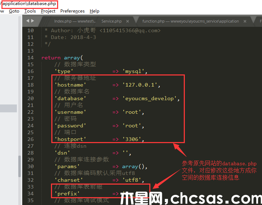This screenshot has height=205, width=262.
Task: Click the 'hostport' key text
Action: [70, 139]
